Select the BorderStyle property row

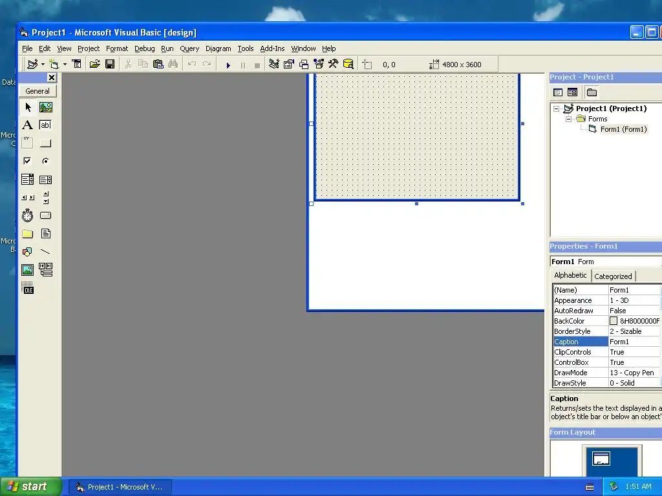(606, 331)
